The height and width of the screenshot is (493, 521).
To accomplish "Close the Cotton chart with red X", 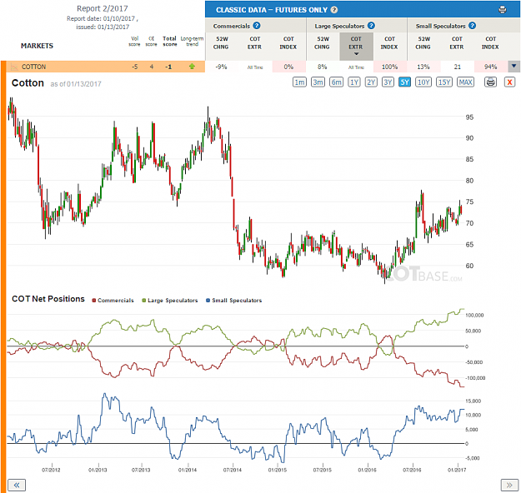I will (x=509, y=82).
